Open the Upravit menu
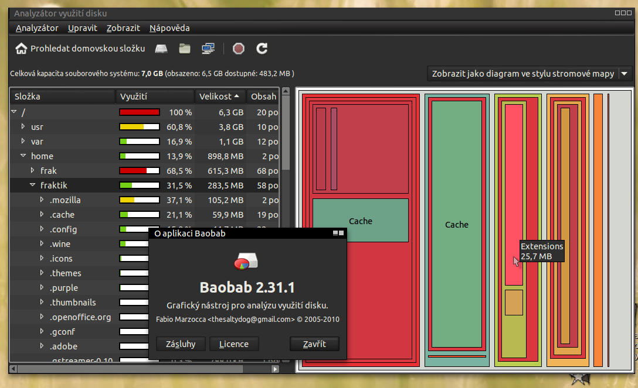638x388 pixels. pos(83,28)
